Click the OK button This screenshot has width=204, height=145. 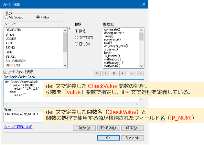tap(108, 138)
